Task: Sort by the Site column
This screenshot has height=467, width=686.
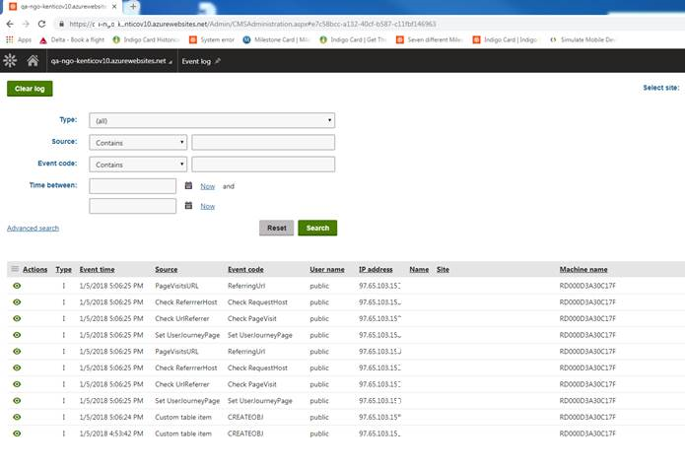Action: click(x=443, y=269)
